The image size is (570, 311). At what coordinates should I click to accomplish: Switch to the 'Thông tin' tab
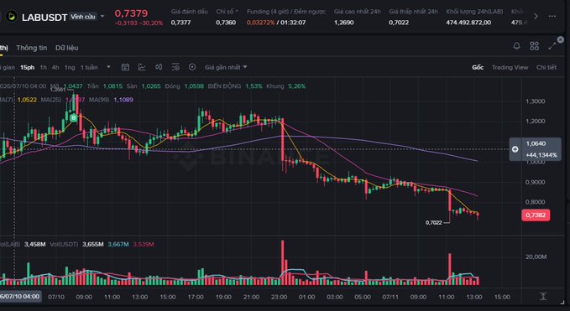coord(32,48)
